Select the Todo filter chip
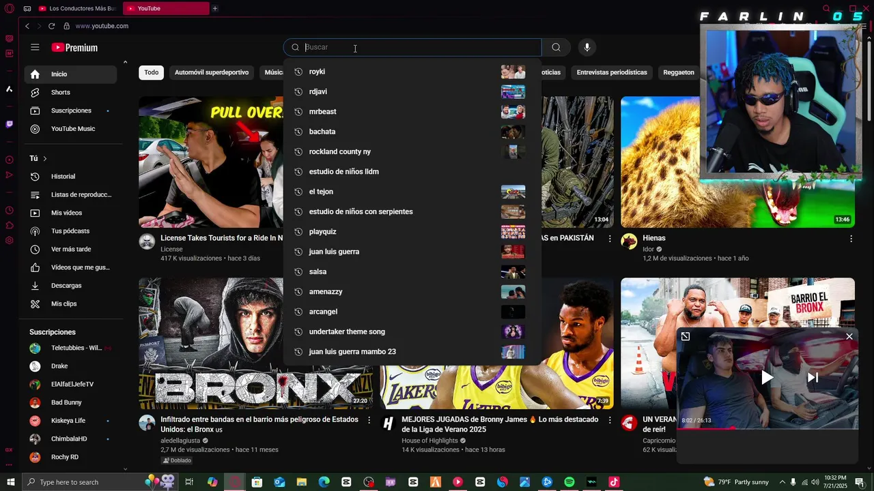The width and height of the screenshot is (874, 491). [x=151, y=72]
